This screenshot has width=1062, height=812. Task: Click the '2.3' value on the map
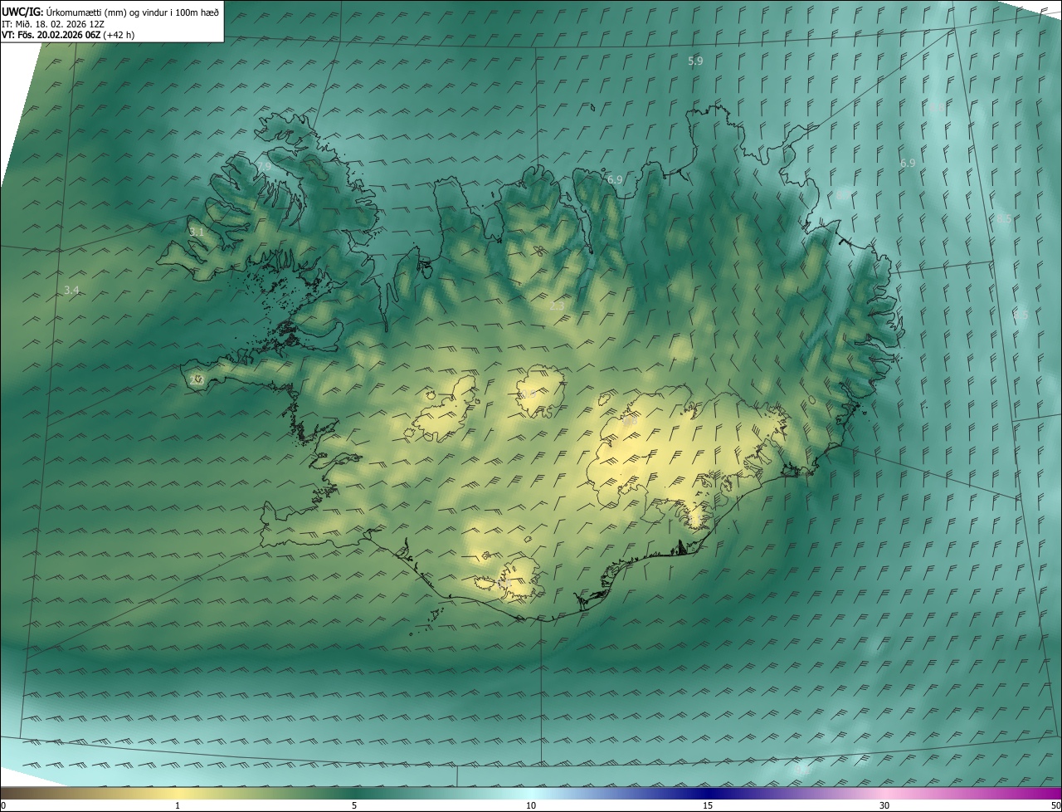[x=557, y=306]
